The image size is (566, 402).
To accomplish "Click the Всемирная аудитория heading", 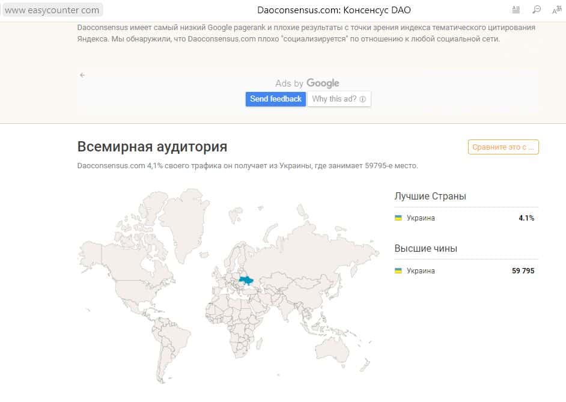I will click(153, 147).
